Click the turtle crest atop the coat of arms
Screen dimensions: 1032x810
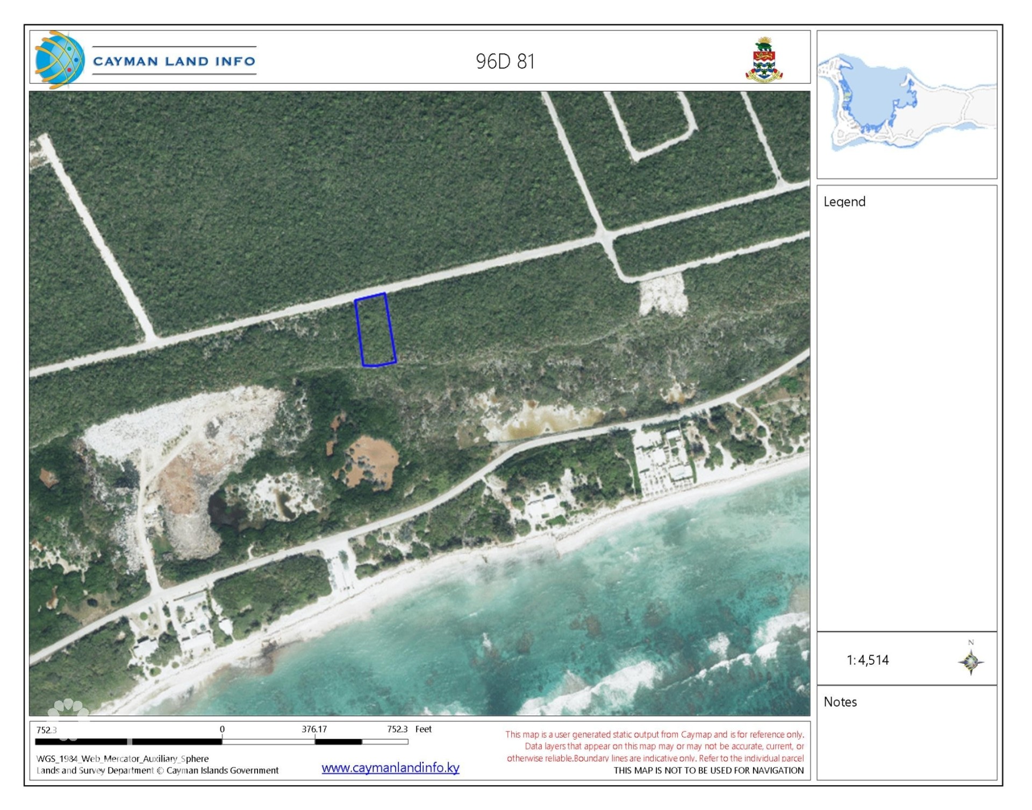coord(763,46)
